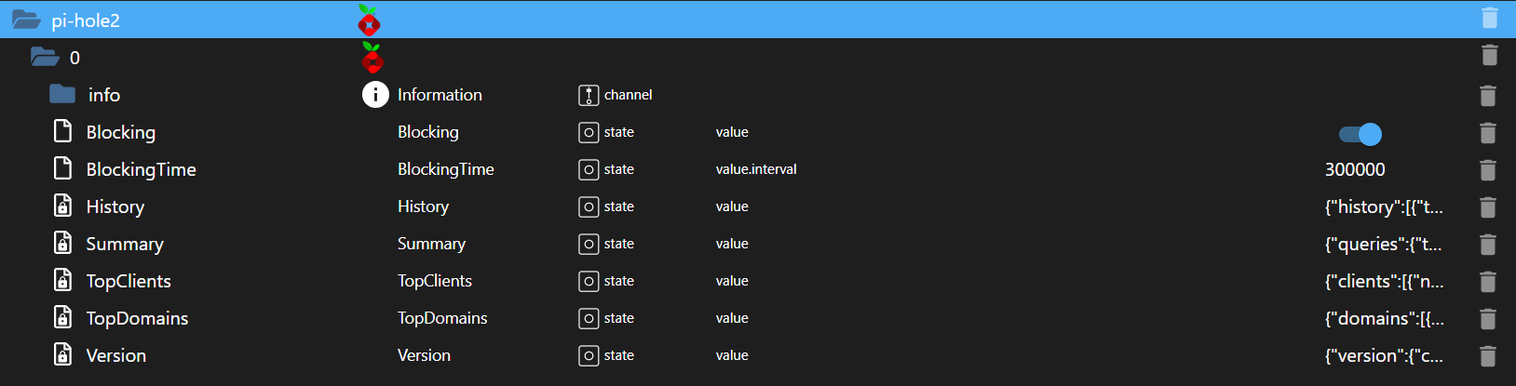The image size is (1516, 386).
Task: Expand the info channel folder
Action: tap(62, 94)
